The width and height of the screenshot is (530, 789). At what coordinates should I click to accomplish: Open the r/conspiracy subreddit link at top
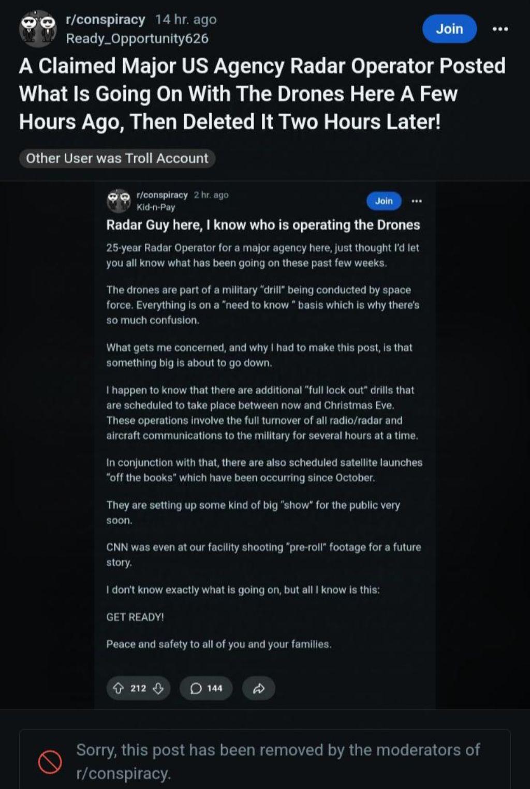[106, 20]
